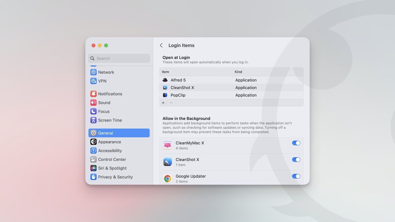Click the Network globe icon

tap(93, 72)
